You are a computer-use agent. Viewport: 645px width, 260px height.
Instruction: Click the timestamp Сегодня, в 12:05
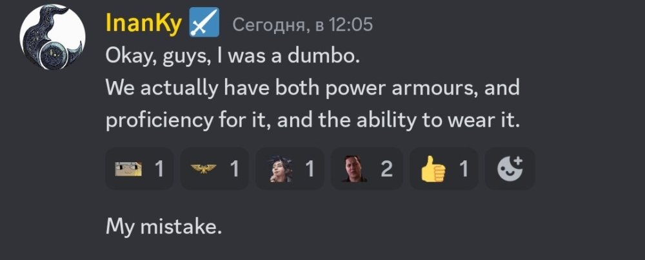[303, 24]
